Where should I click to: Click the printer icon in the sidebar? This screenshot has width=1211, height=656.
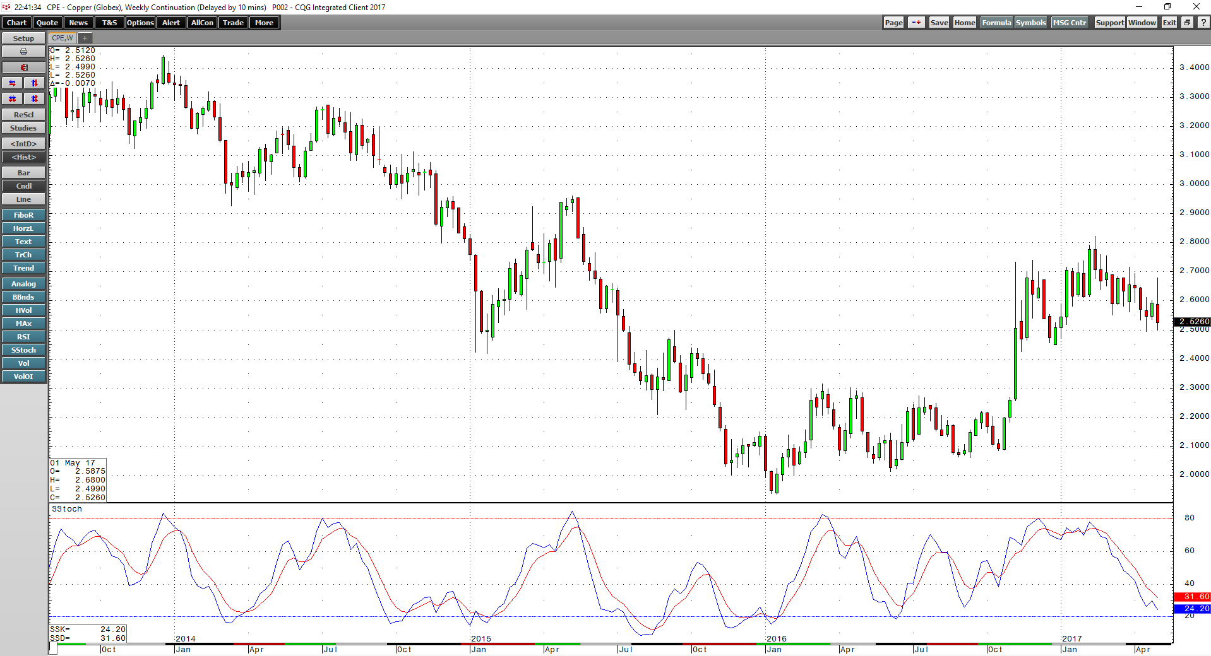coord(23,51)
